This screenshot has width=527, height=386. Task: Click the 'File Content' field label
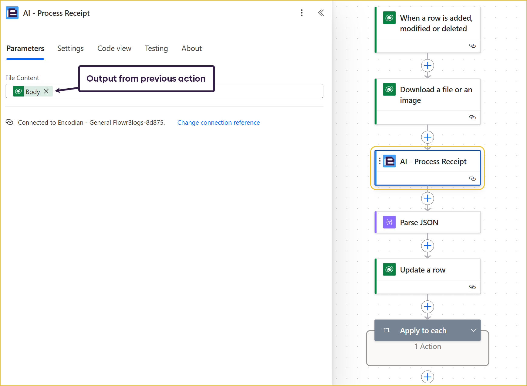[22, 78]
